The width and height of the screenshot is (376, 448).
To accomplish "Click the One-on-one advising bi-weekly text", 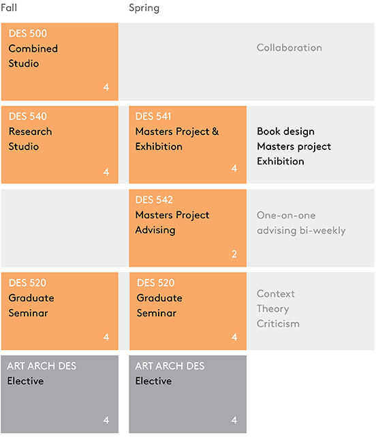I will coord(301,223).
